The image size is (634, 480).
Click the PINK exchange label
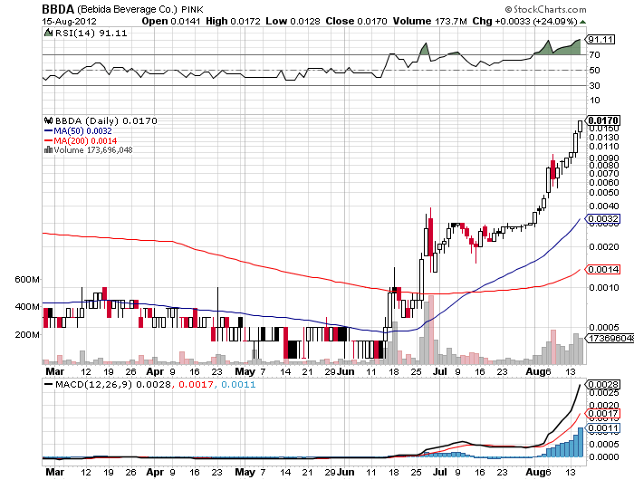pyautogui.click(x=192, y=9)
